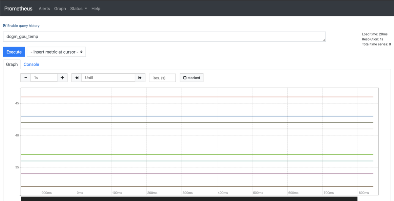
Task: Click the minus button to decrease range
Action: pos(26,78)
